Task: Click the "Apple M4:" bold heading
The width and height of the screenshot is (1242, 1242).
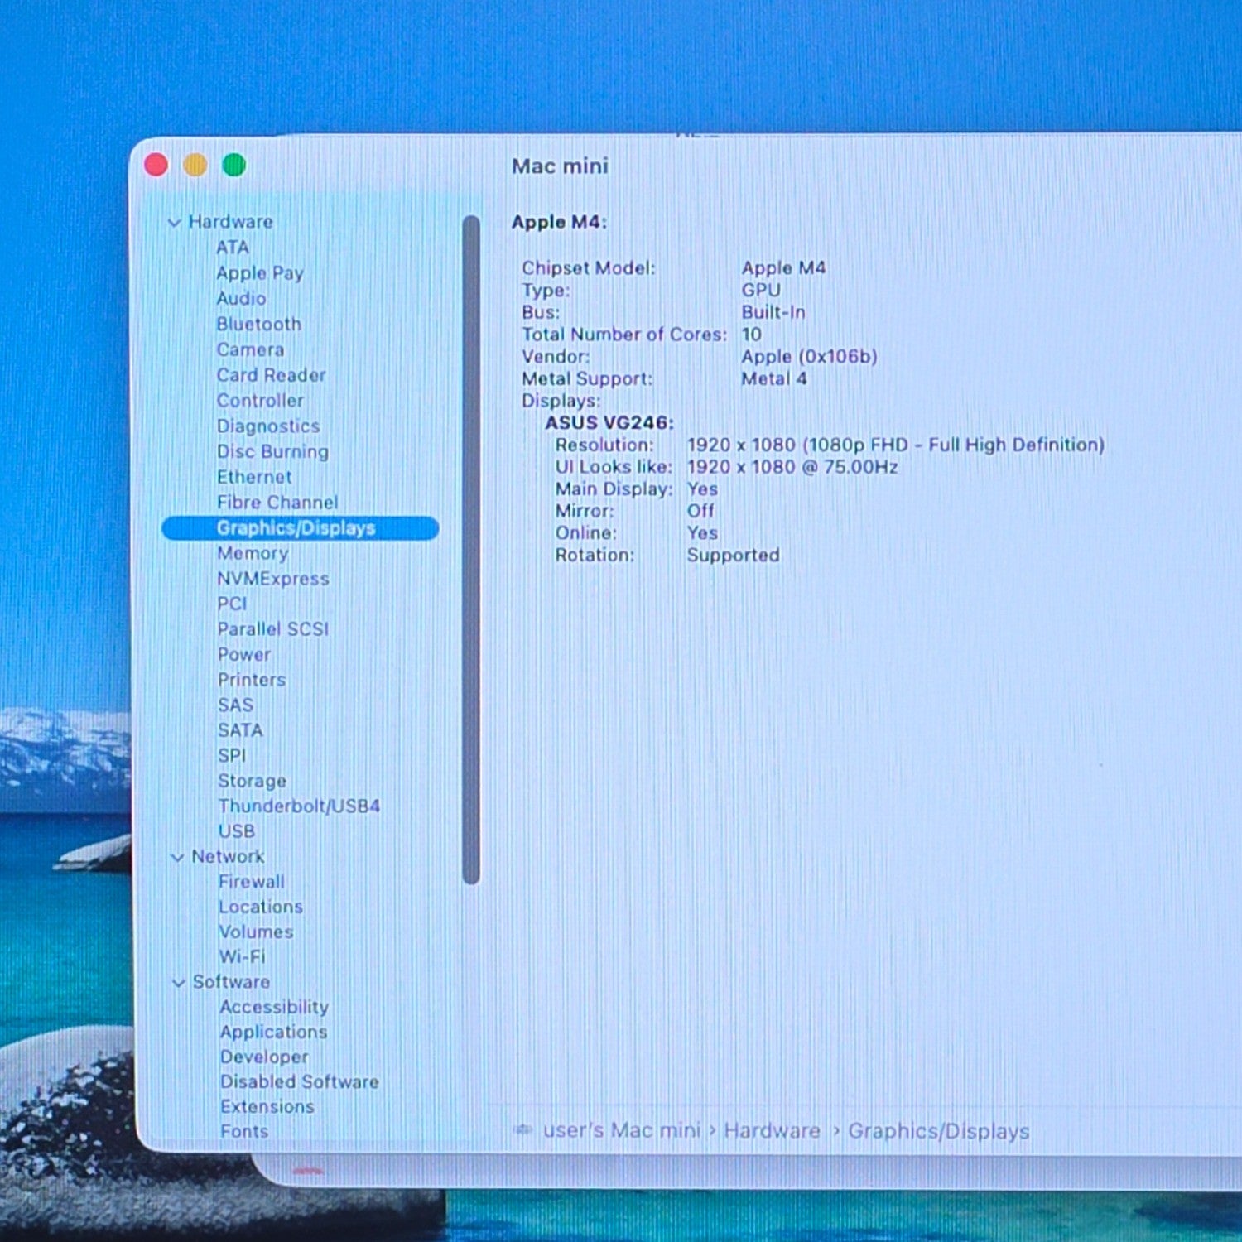Action: [559, 222]
